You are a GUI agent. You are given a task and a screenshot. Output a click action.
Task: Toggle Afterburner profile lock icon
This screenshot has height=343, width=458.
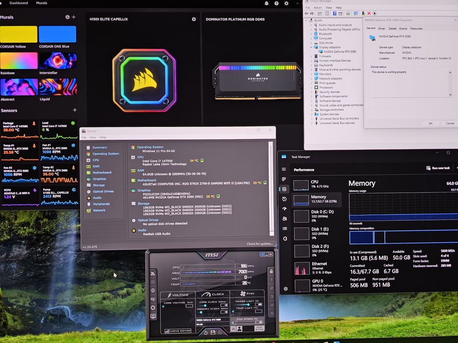coord(271,271)
